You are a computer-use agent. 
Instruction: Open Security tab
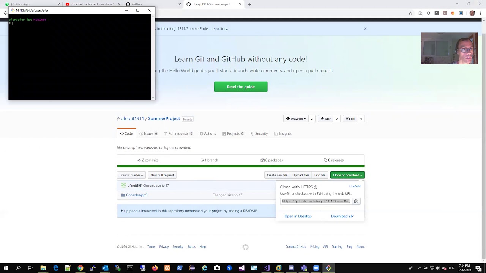(259, 133)
